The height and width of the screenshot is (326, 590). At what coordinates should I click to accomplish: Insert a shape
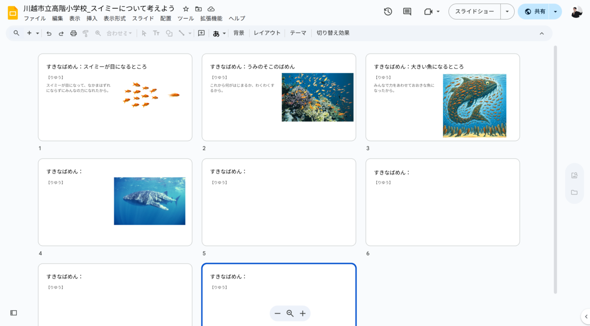[169, 33]
